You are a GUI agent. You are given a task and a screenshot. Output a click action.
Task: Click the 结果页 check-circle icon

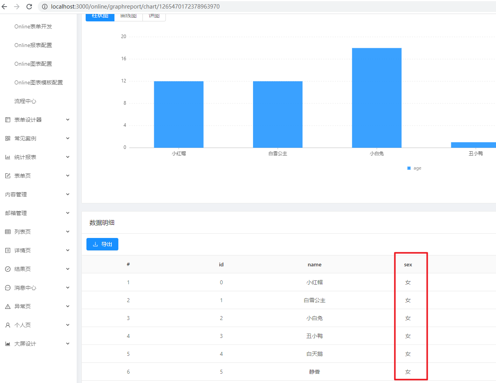click(x=8, y=269)
